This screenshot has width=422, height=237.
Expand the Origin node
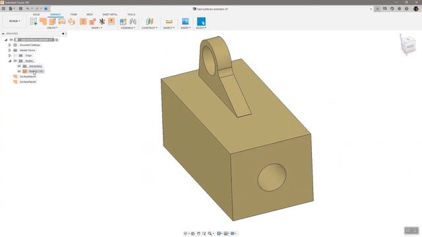click(10, 55)
